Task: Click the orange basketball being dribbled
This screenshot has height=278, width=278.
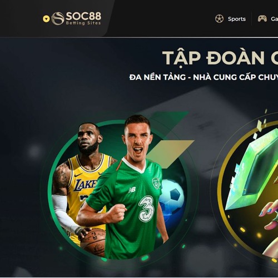Action: click(93, 242)
